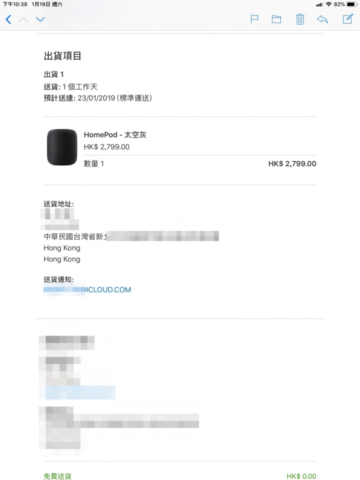
Task: Delete this email with trash icon
Action: pos(300,19)
